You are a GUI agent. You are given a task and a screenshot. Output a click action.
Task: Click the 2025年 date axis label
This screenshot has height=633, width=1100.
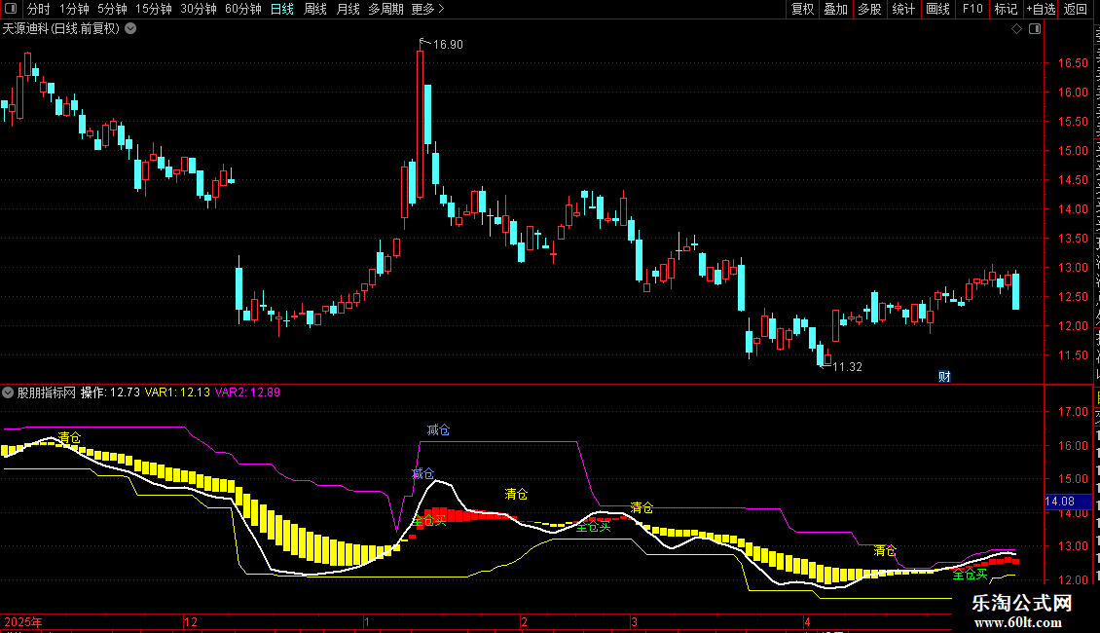tap(23, 622)
